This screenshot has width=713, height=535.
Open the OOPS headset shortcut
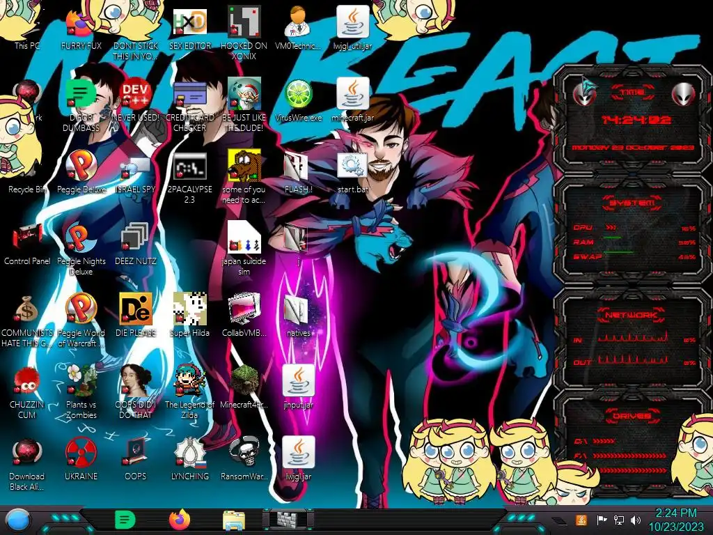(x=135, y=451)
